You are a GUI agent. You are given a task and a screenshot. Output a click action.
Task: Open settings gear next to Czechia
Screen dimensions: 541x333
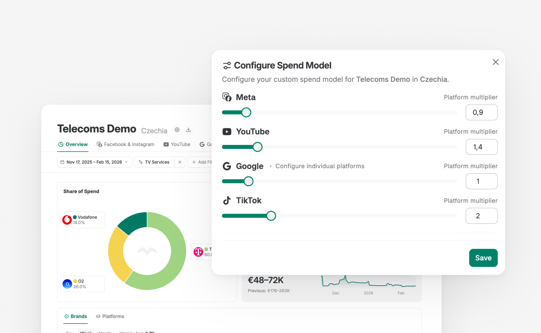[x=177, y=130]
